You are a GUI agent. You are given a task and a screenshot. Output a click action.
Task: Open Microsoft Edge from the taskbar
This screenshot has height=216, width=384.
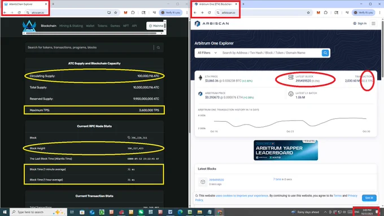pos(180,212)
